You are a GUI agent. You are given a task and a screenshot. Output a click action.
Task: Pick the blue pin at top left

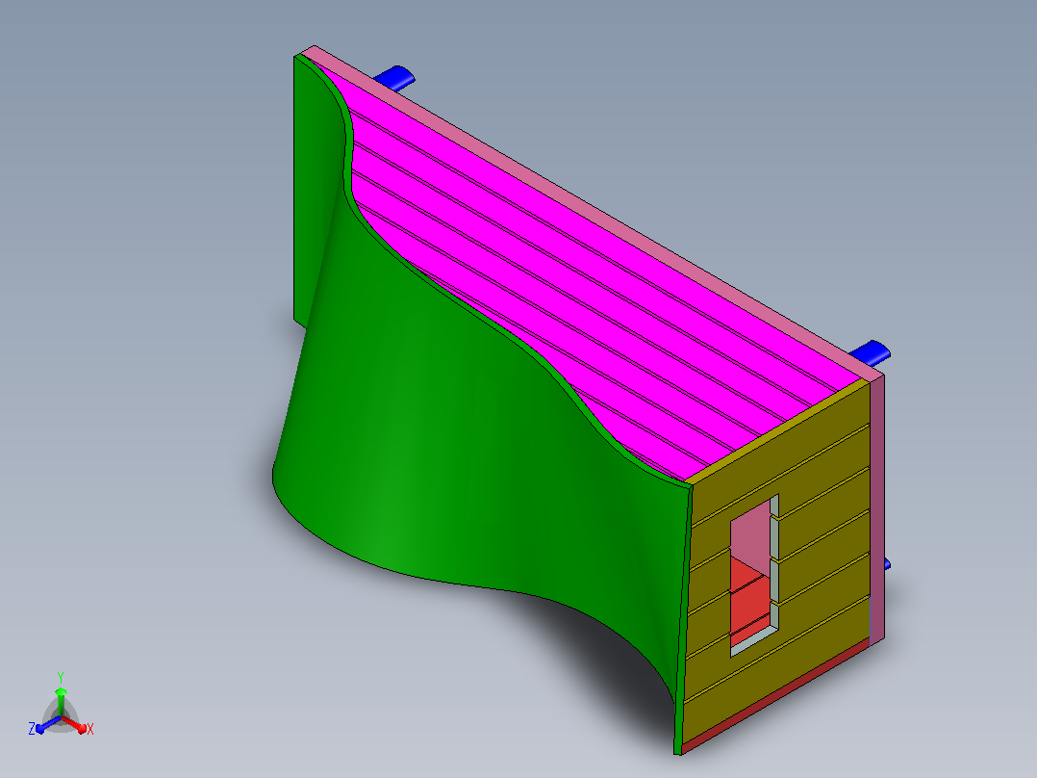click(x=394, y=77)
